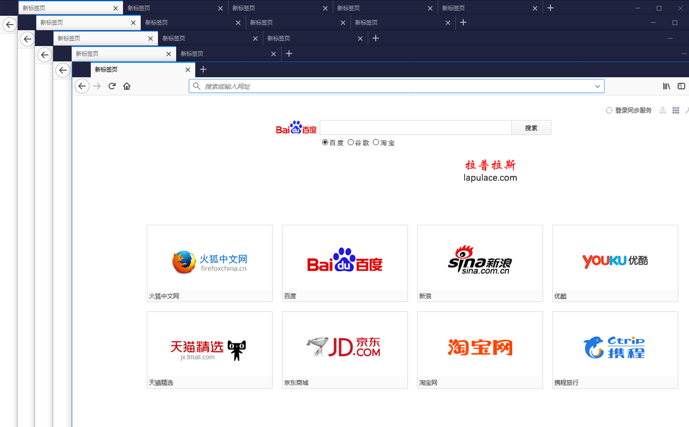
Task: Select the 淘宝 search engine radio button
Action: (375, 143)
